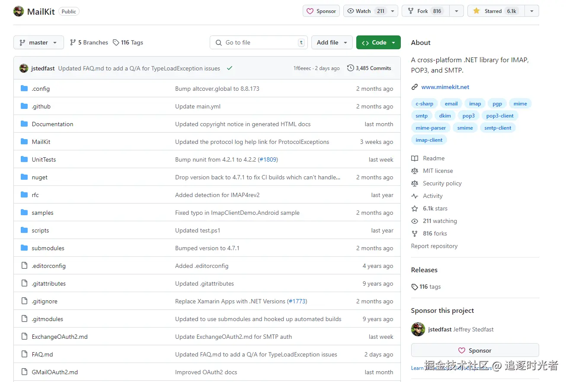The width and height of the screenshot is (569, 382).
Task: Click the link icon beside www.mimekit.net
Action: click(x=415, y=87)
